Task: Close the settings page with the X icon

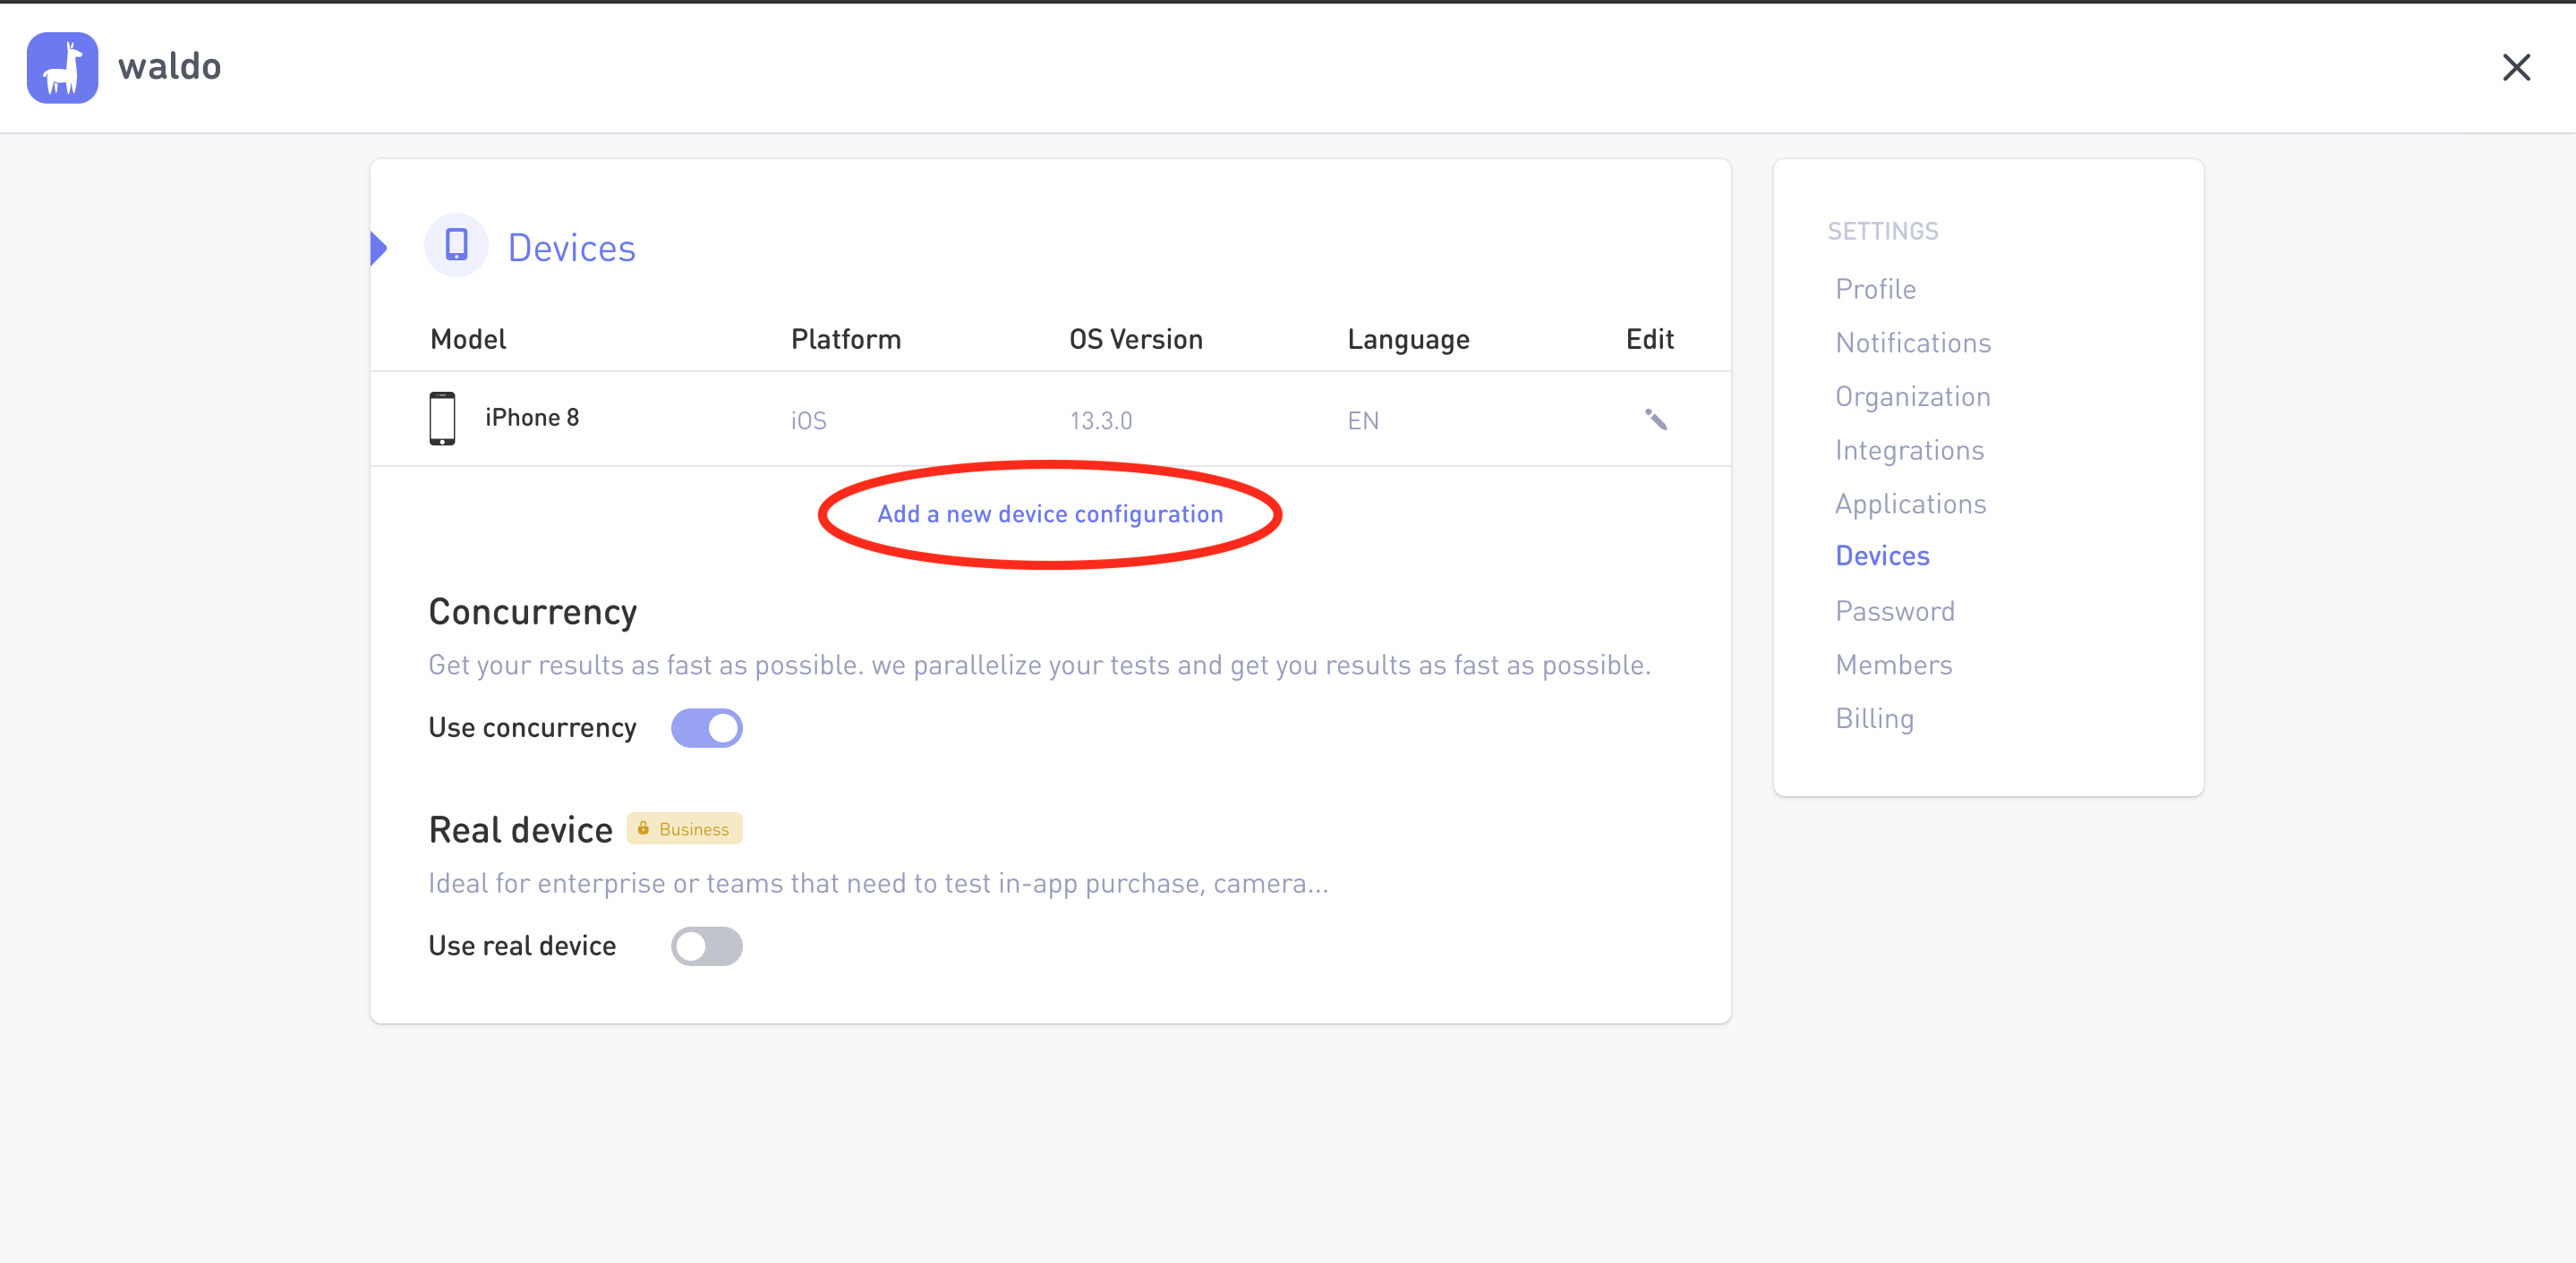Action: click(2516, 68)
